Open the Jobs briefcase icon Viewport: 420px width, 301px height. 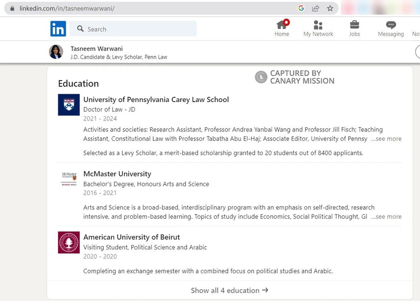click(x=354, y=25)
